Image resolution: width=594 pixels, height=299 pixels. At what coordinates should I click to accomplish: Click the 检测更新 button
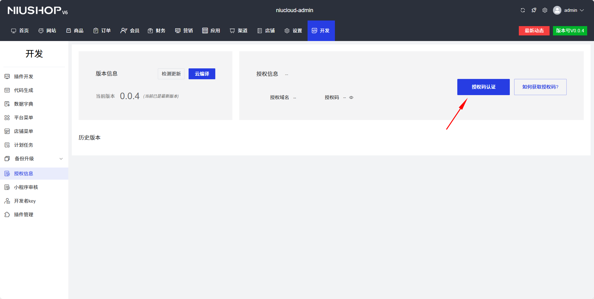click(x=171, y=74)
